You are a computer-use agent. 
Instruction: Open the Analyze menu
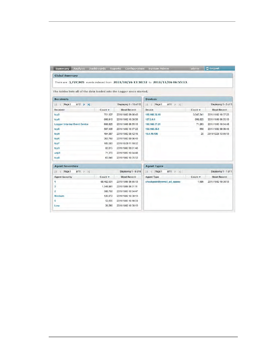(x=79, y=69)
